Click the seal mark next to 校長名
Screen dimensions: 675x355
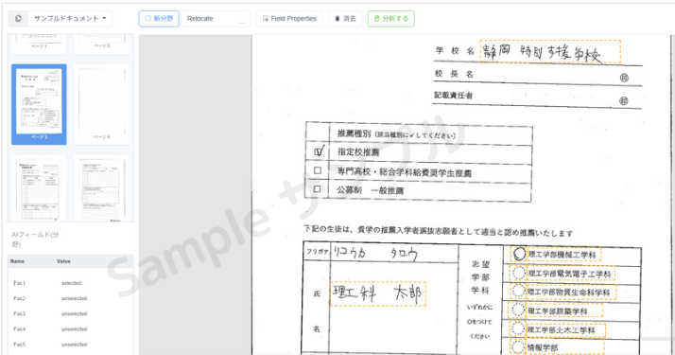pos(624,78)
